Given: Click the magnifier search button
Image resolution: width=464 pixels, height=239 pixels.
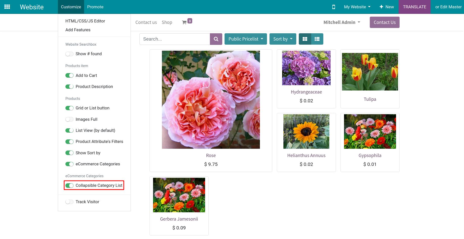Looking at the screenshot, I should (216, 39).
